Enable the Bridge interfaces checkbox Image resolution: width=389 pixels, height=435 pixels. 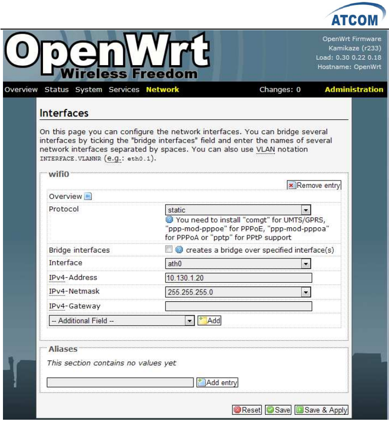(168, 249)
